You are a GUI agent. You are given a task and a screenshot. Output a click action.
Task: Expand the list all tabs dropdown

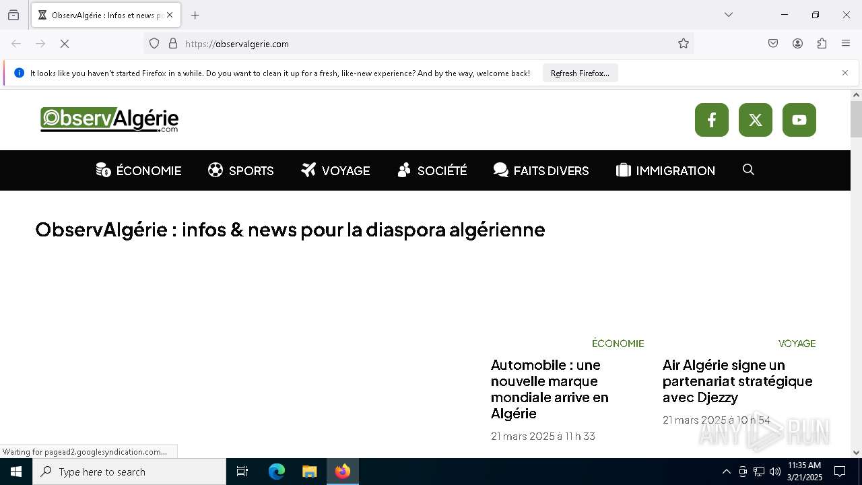click(729, 15)
